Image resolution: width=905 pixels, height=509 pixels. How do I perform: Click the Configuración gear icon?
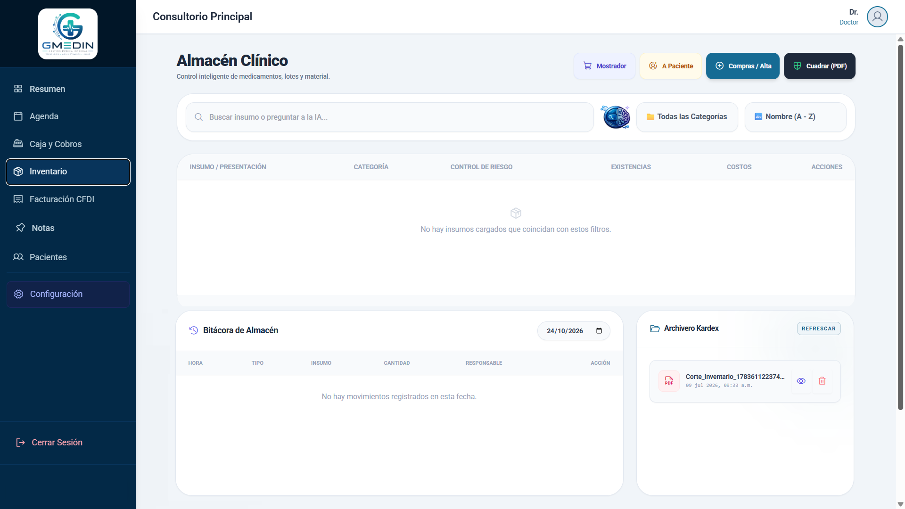[x=18, y=294]
